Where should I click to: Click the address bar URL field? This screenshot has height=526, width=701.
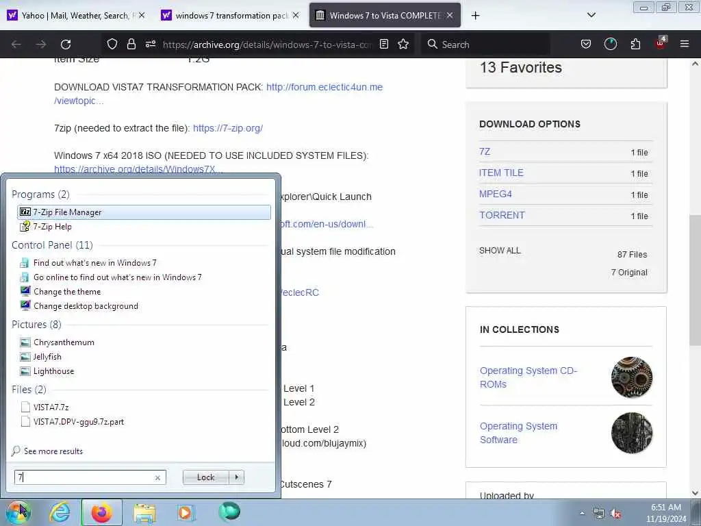tap(267, 45)
